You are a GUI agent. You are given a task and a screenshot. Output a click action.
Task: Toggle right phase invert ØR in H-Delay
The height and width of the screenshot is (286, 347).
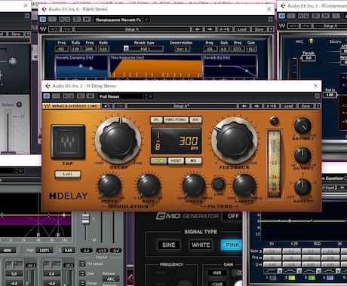coord(195,120)
